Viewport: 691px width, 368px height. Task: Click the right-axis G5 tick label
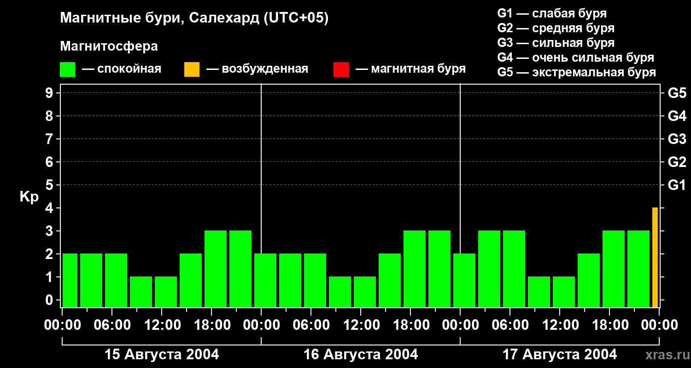click(x=677, y=93)
